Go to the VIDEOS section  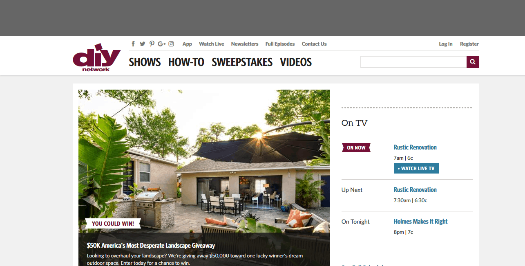(296, 62)
